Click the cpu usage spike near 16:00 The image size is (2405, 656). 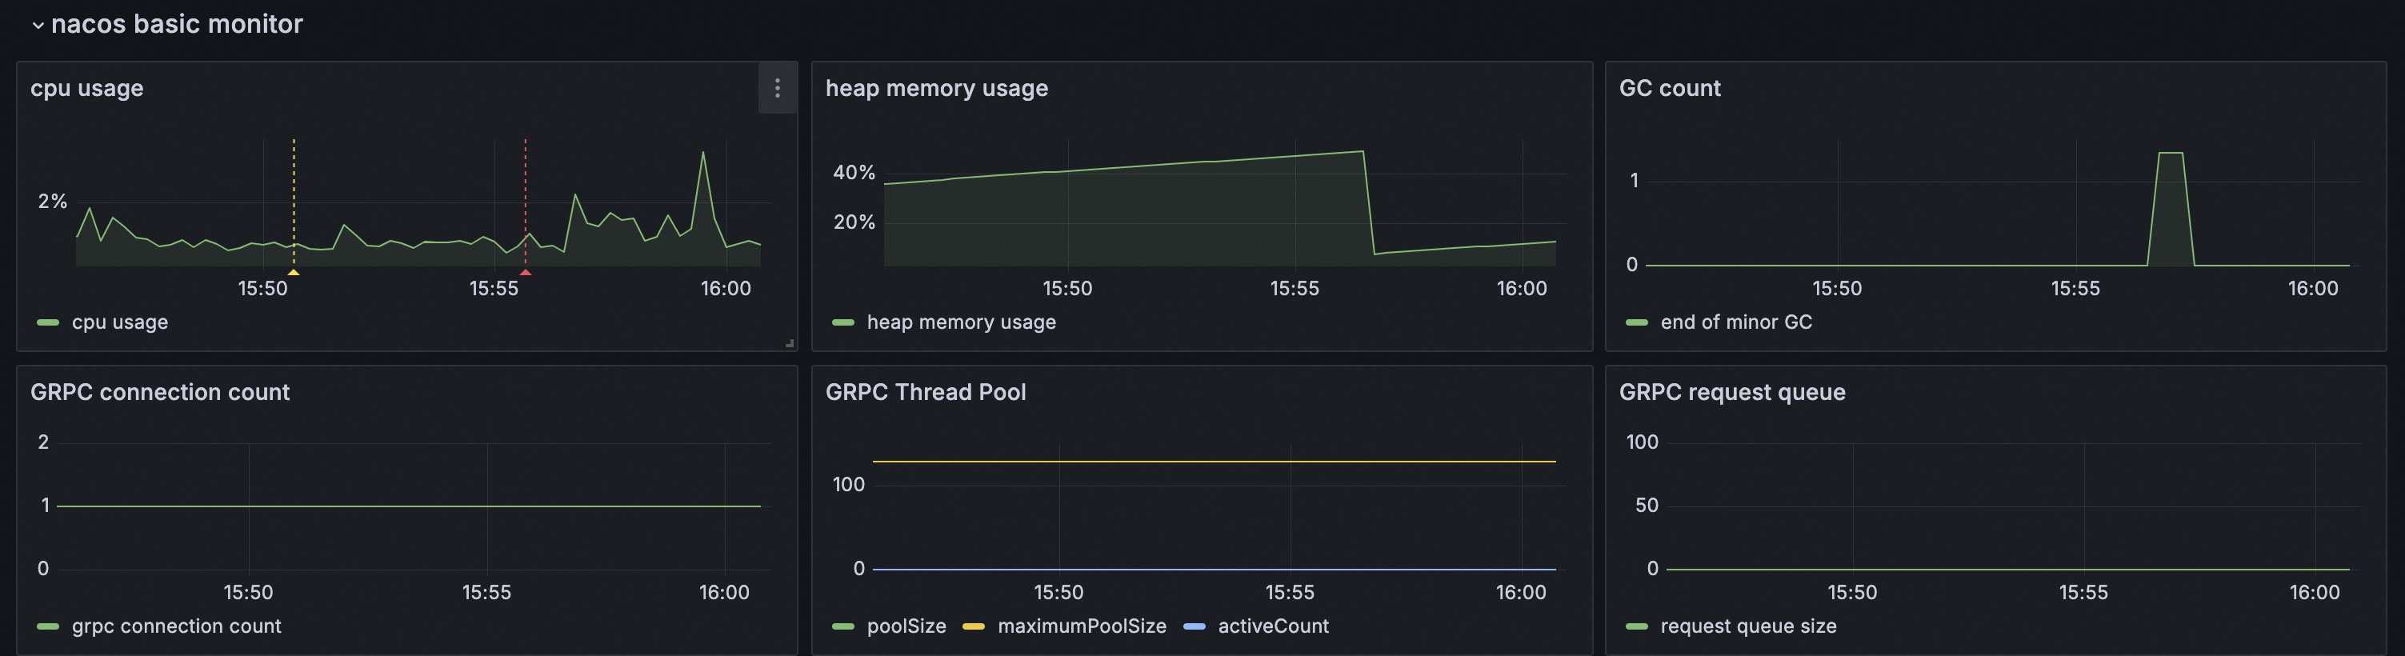pos(703,152)
